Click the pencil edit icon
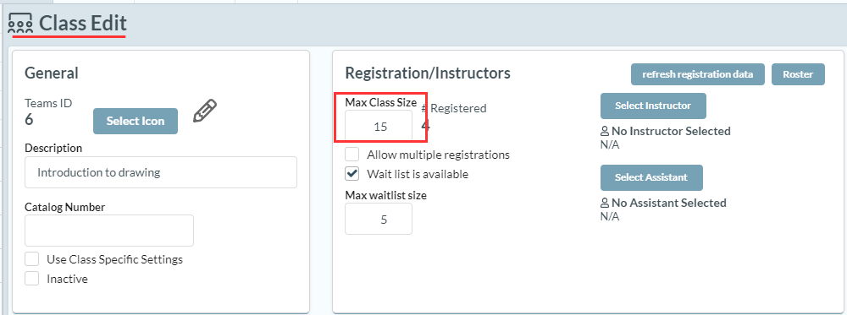This screenshot has height=315, width=847. point(205,111)
